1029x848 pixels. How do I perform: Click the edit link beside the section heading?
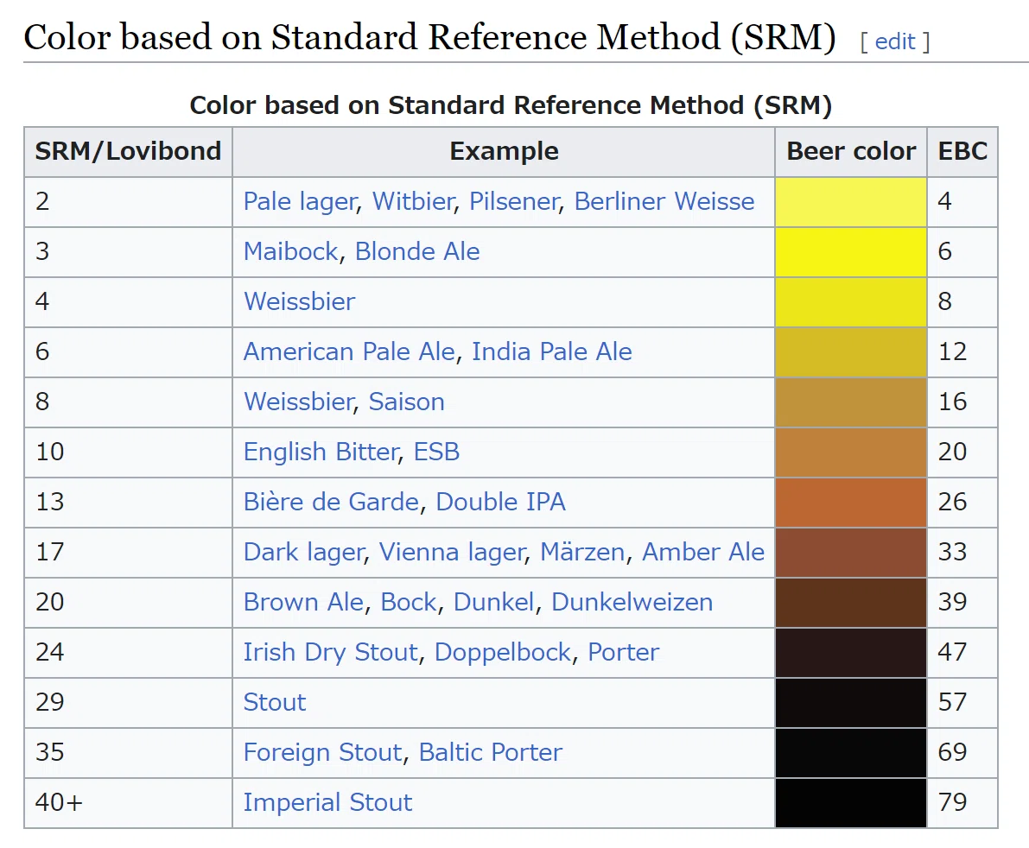click(895, 42)
